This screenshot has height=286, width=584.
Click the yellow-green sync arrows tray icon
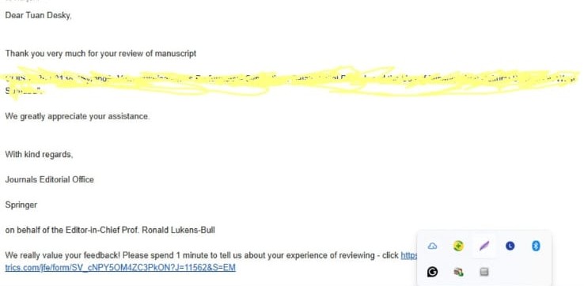point(458,246)
